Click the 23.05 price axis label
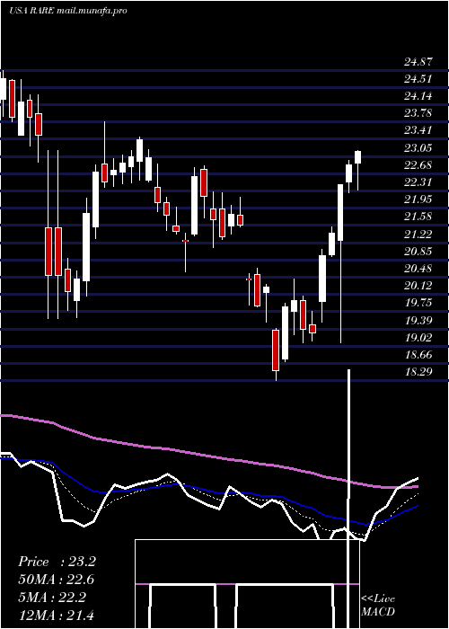 coord(418,148)
